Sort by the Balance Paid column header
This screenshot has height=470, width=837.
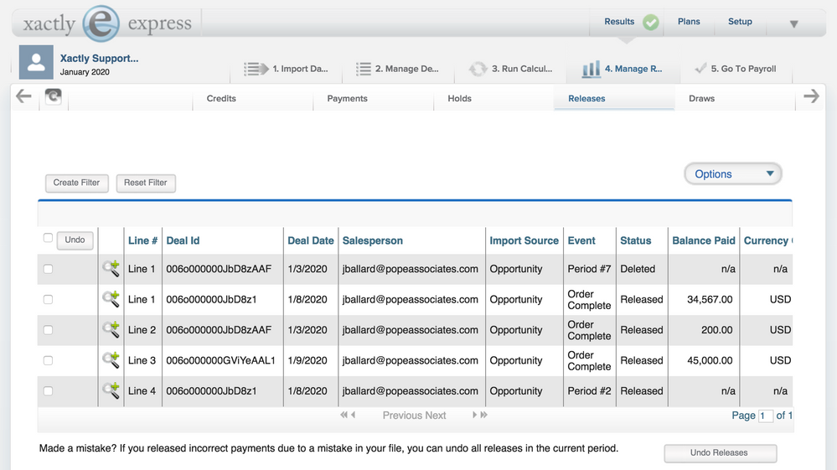click(704, 240)
